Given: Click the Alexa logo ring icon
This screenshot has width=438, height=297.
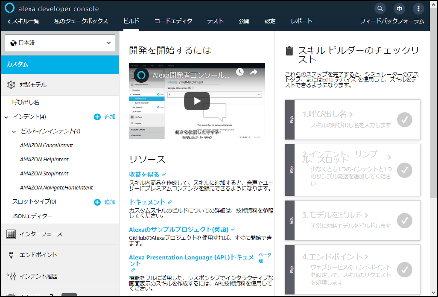Looking at the screenshot, I should pyautogui.click(x=9, y=8).
